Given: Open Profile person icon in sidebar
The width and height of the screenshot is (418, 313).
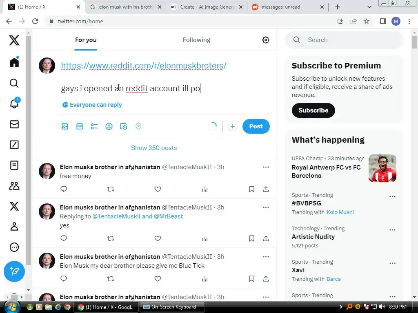Looking at the screenshot, I should pos(14,227).
